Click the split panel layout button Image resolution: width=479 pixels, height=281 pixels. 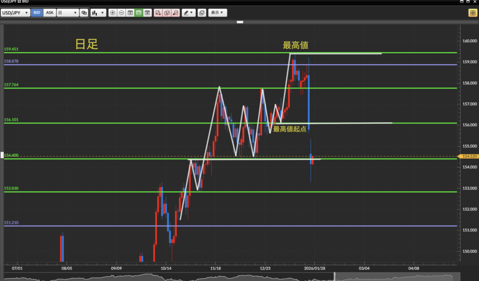[130, 13]
